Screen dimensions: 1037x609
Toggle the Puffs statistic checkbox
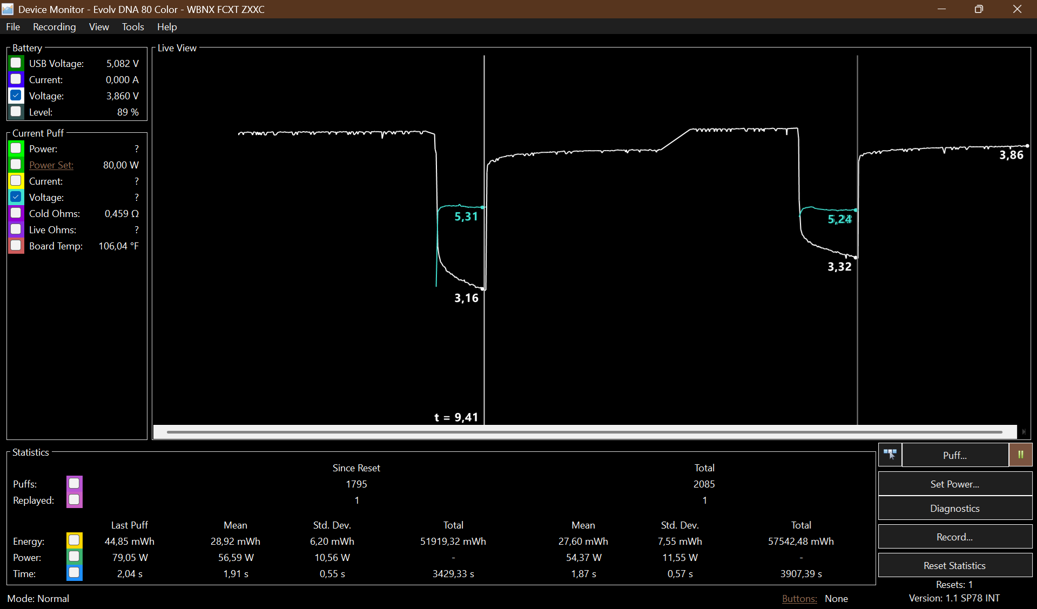click(75, 483)
